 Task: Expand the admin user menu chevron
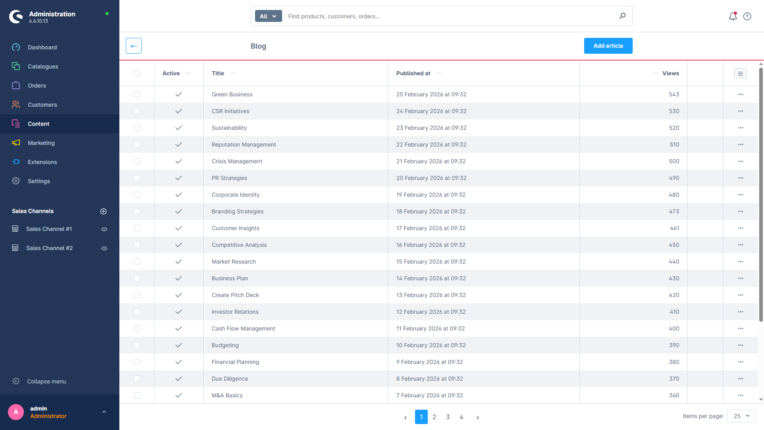tap(104, 412)
